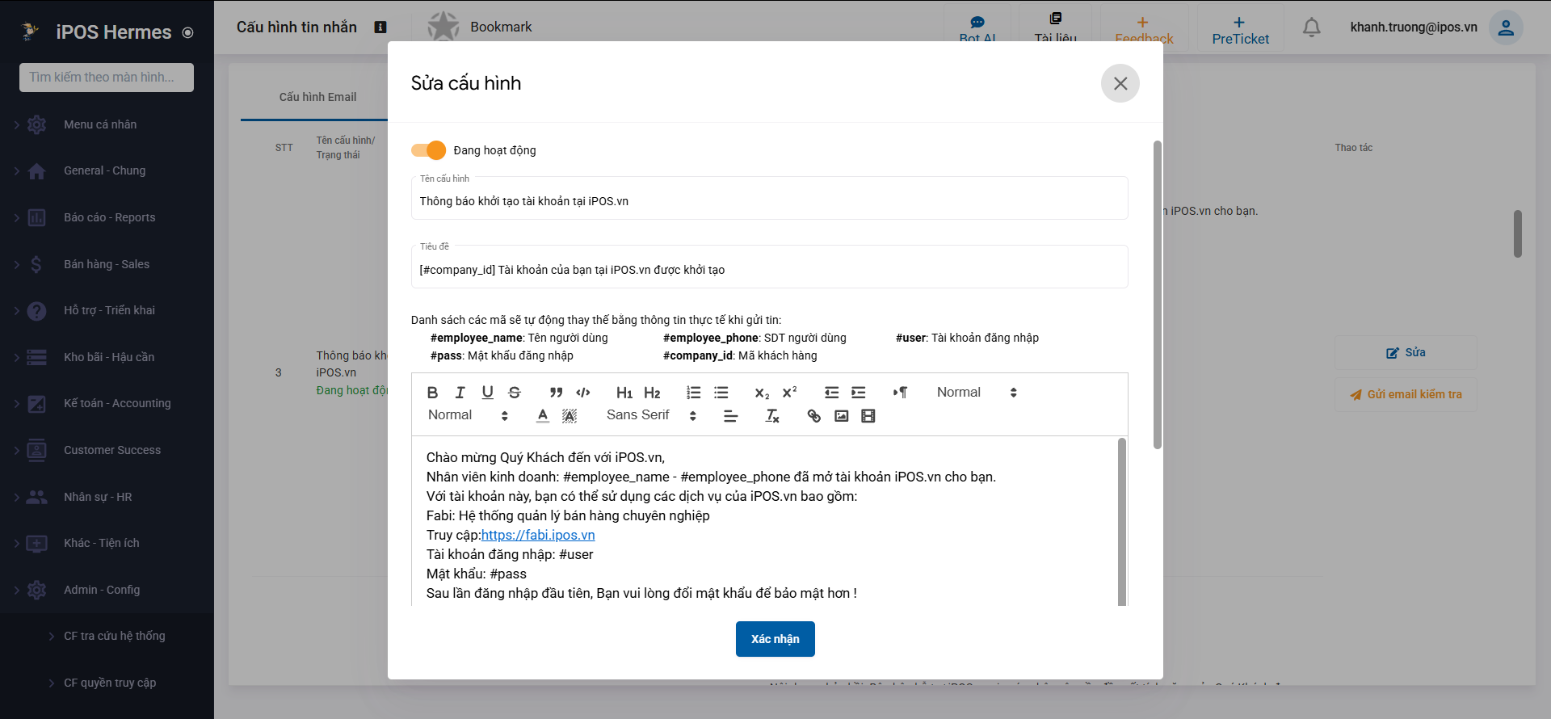Underline the selected text

487,393
